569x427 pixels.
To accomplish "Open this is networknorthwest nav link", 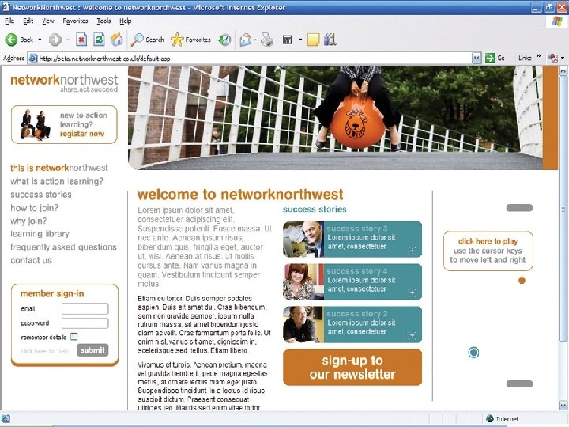I will point(59,168).
